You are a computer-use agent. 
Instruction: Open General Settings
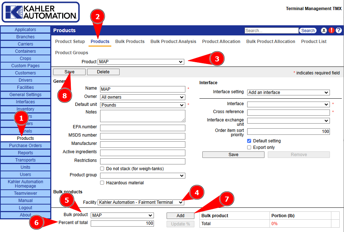25,95
